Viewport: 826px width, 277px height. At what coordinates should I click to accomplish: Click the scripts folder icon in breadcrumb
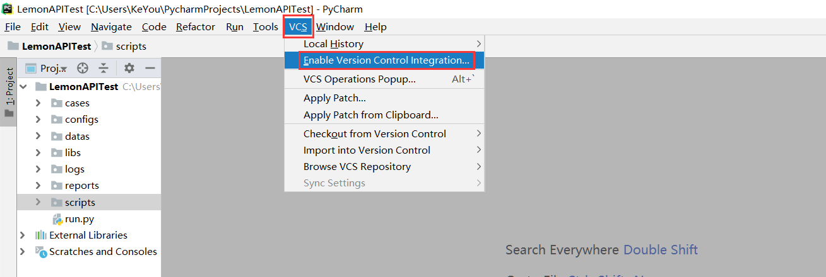[x=107, y=46]
